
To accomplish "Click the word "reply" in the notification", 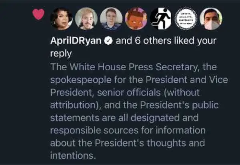I will (61, 54).
